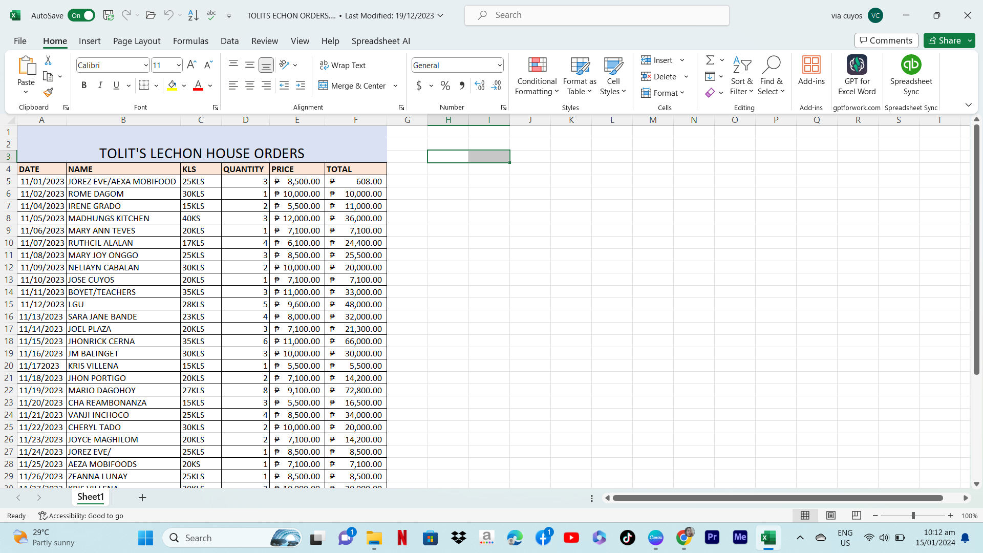Click Find & Select button
The image size is (983, 553).
771,75
